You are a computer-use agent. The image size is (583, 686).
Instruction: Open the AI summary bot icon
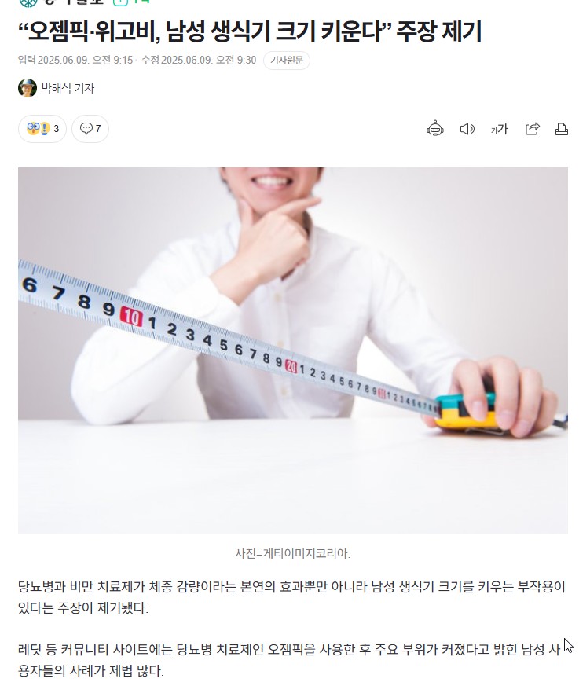pyautogui.click(x=435, y=129)
